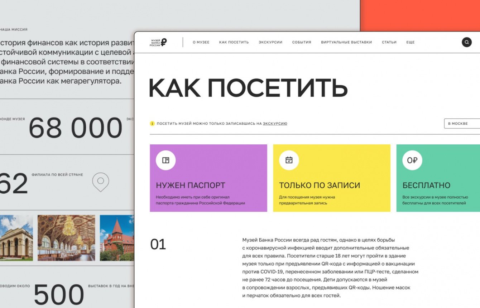
Task: Click the passport description text on purple card
Action: [201, 200]
